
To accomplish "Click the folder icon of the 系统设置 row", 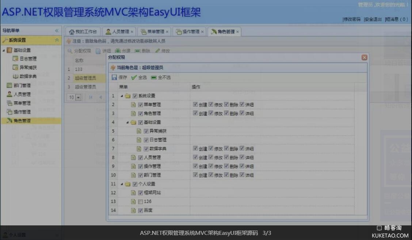I will (128, 96).
